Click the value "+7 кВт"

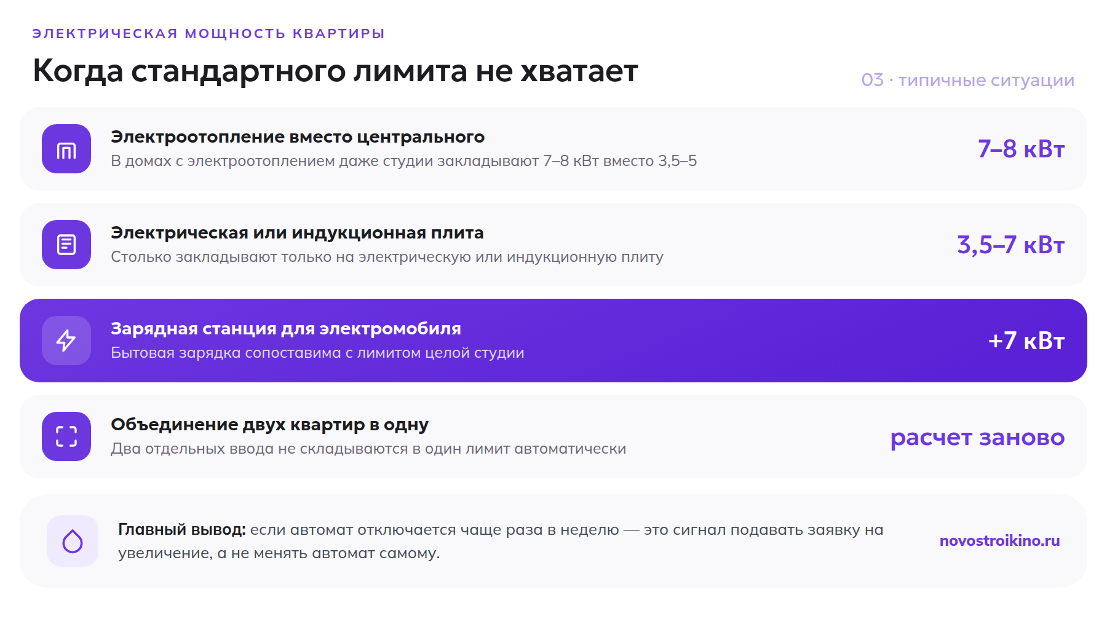1026,341
